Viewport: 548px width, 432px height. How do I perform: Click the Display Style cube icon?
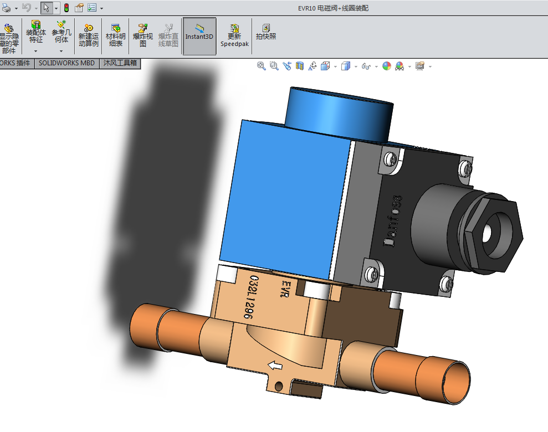click(346, 66)
